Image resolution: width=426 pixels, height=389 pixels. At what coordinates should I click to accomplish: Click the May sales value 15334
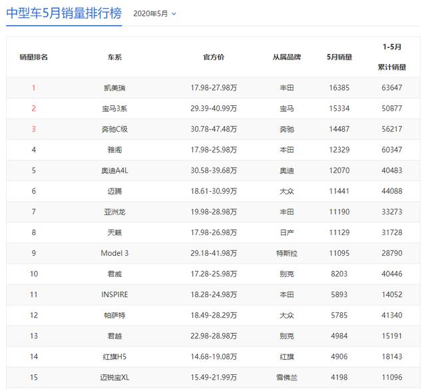(339, 109)
